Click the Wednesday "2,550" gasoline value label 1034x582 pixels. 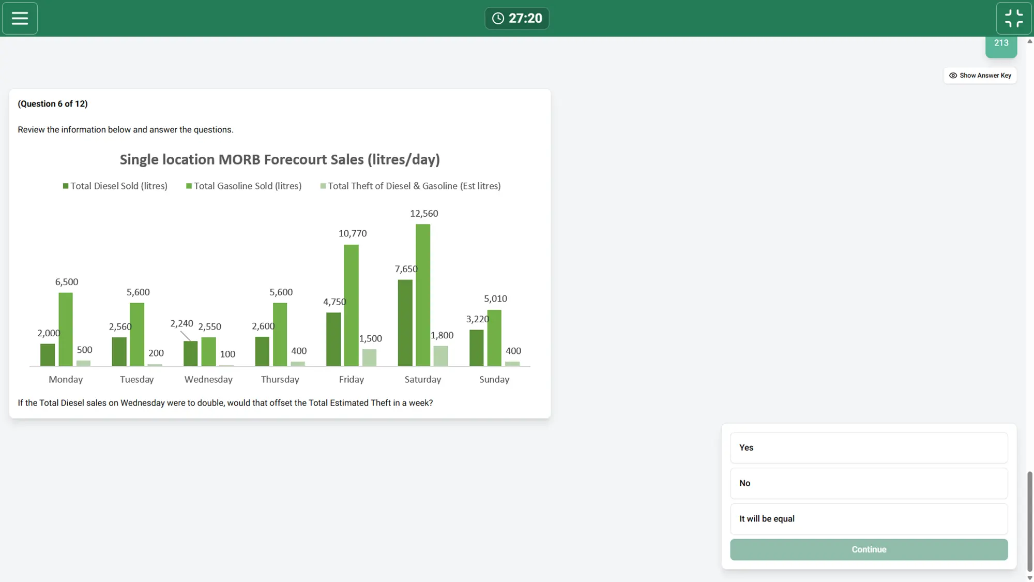click(210, 327)
